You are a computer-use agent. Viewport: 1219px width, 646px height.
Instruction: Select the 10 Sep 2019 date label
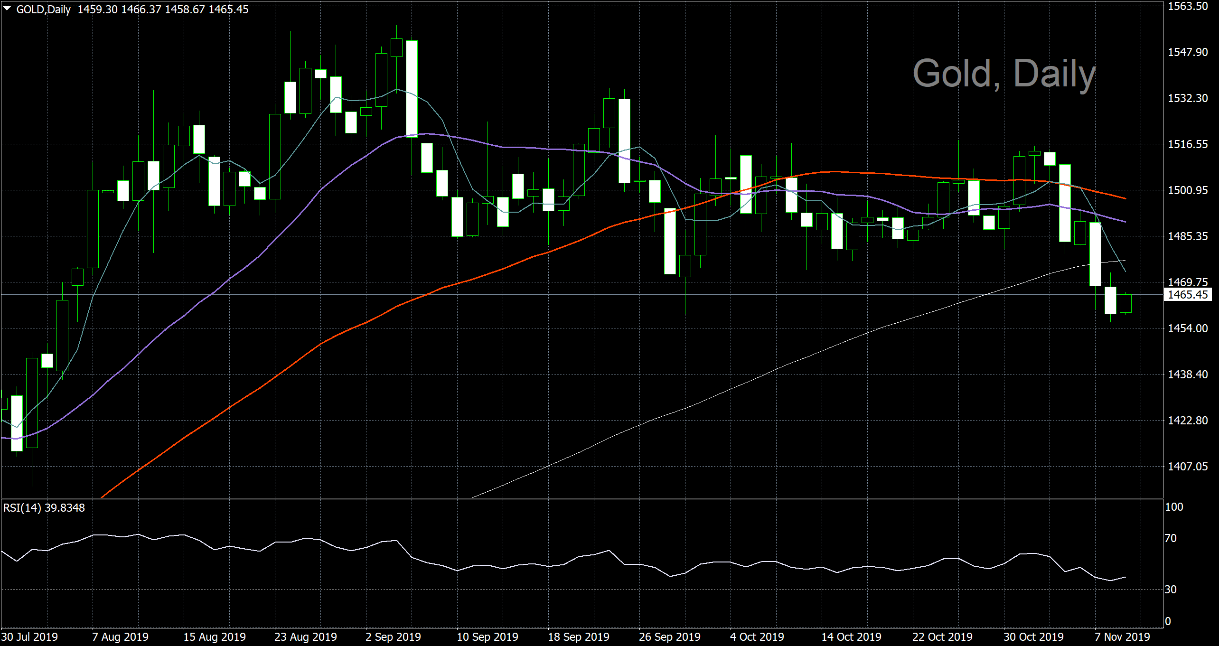(x=488, y=637)
